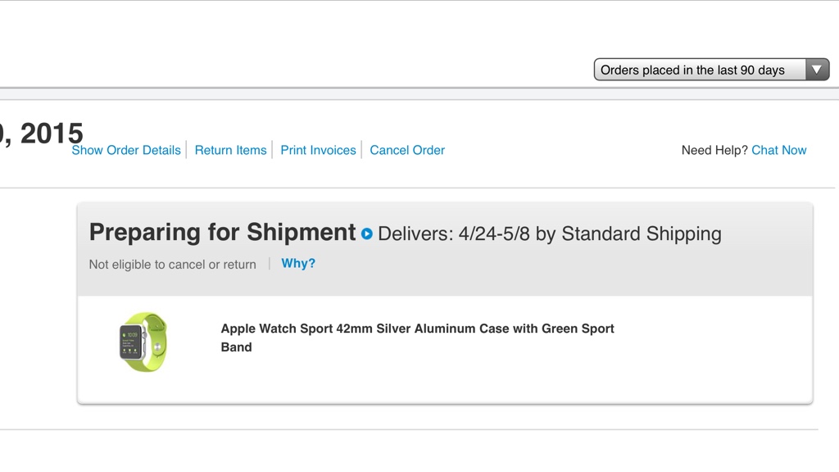
Task: Click the "Standard Shipping" text
Action: point(641,234)
